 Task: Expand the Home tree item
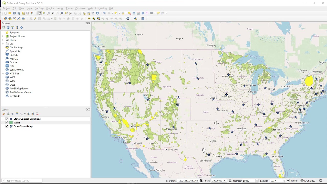pos(3,40)
